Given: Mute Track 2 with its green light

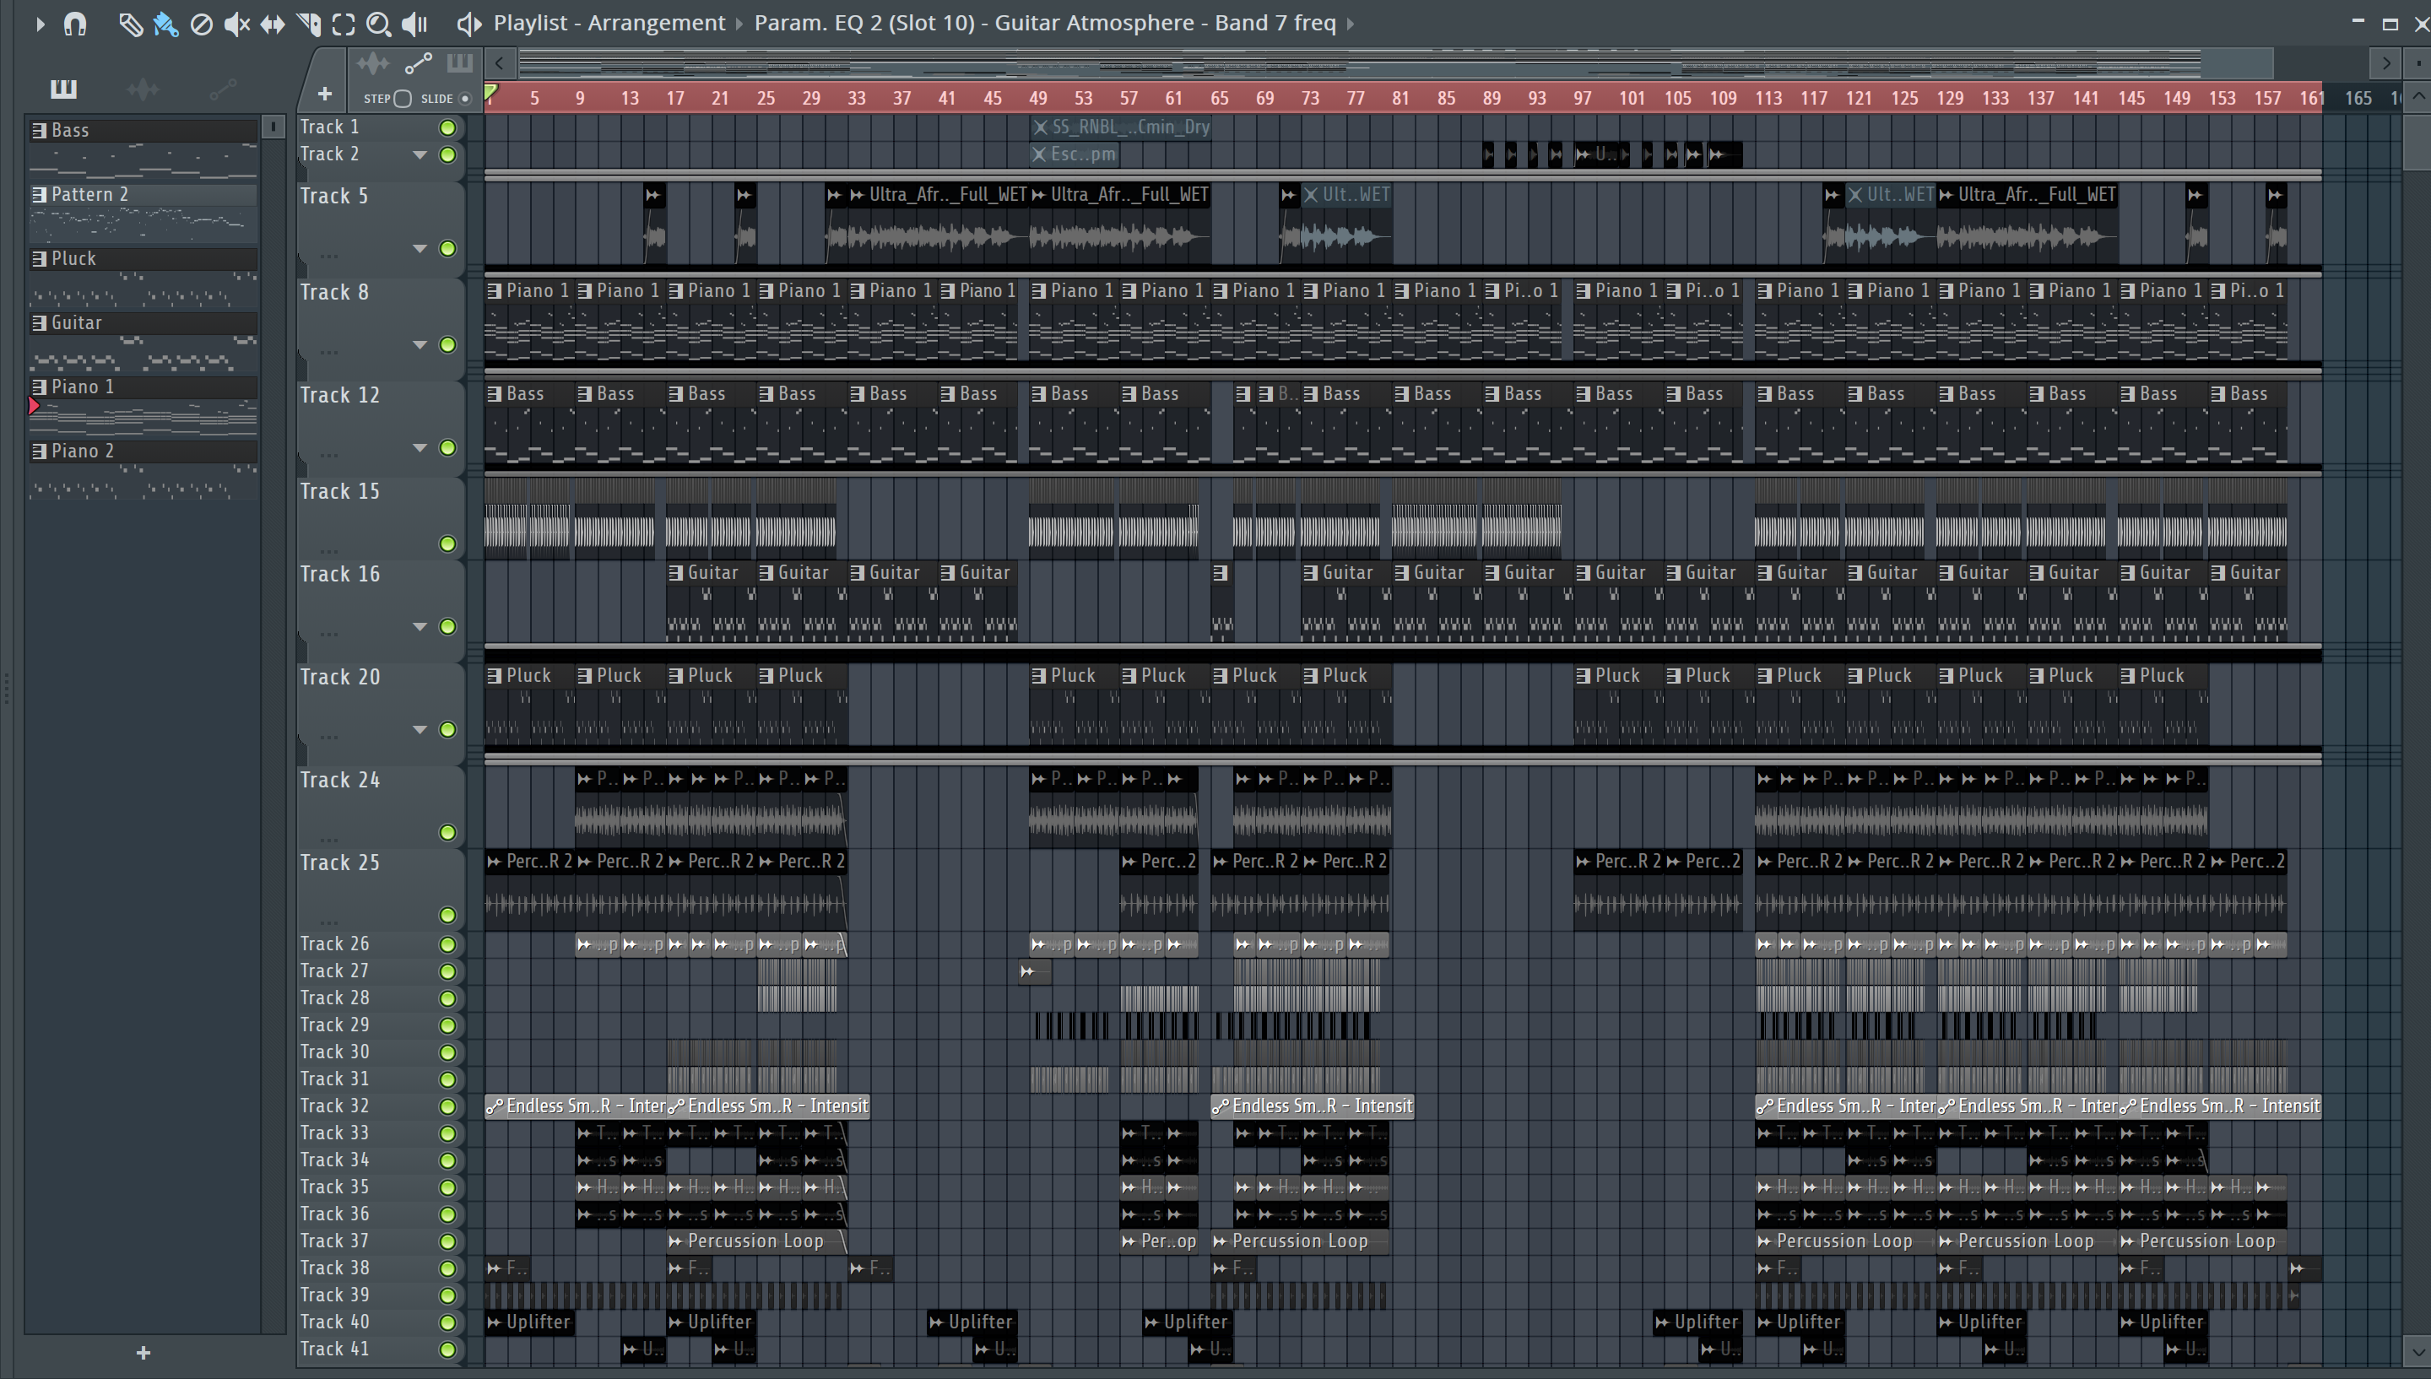Looking at the screenshot, I should [448, 155].
